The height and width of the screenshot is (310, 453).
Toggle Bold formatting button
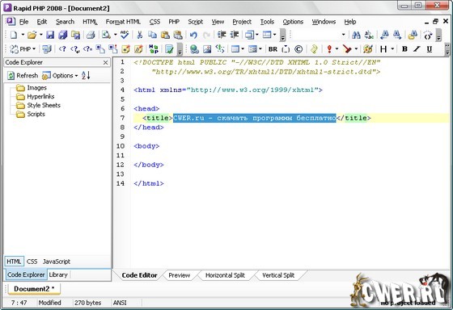tap(404, 49)
